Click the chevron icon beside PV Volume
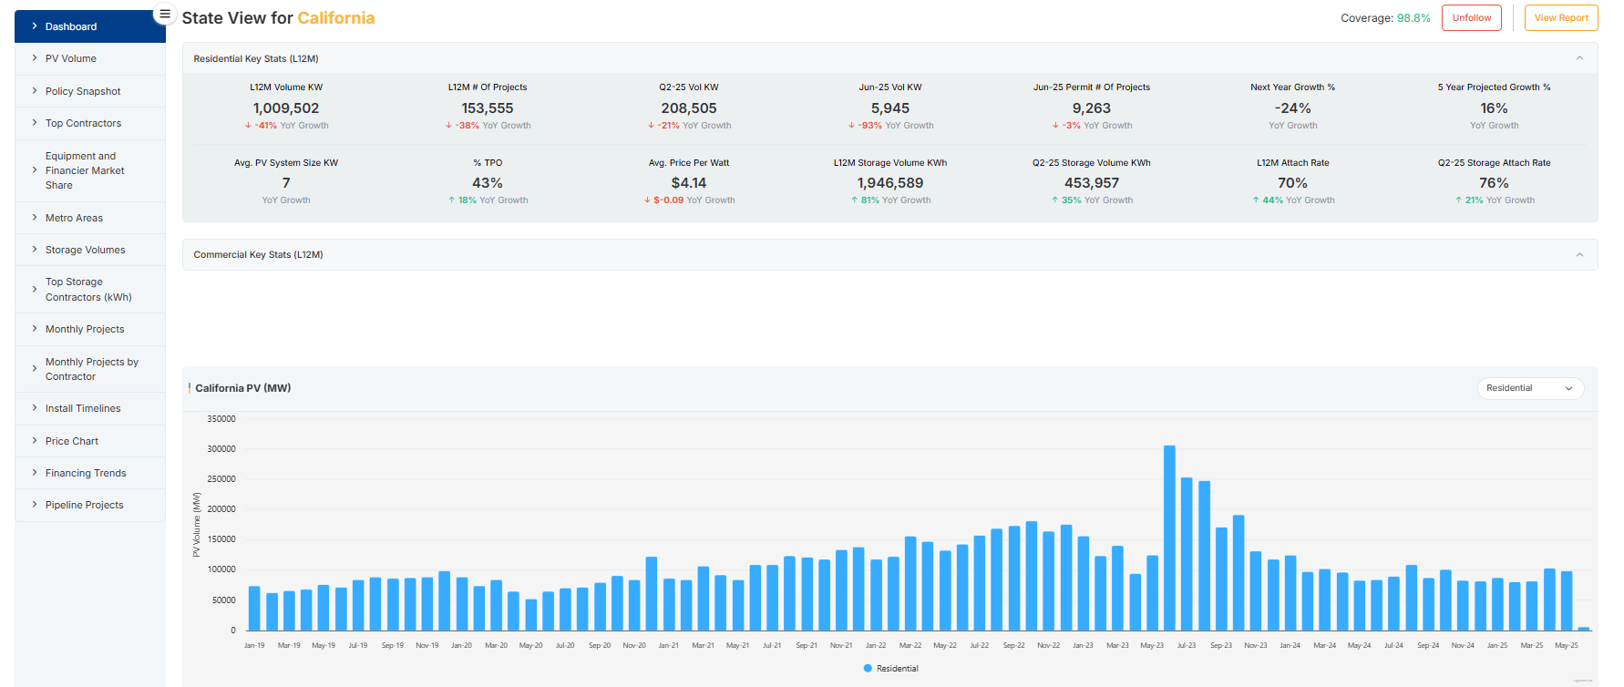Screen dimensions: 1624x687 pos(35,58)
